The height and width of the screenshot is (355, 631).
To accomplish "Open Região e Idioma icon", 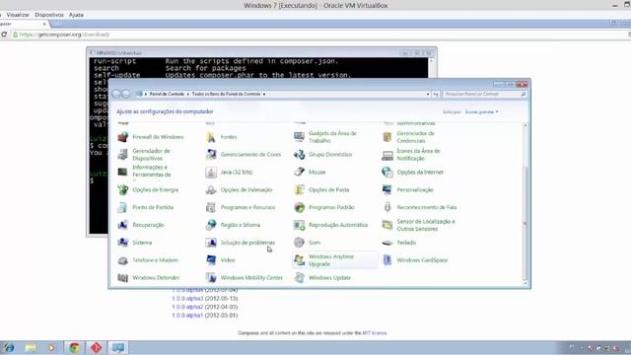I will point(211,225).
